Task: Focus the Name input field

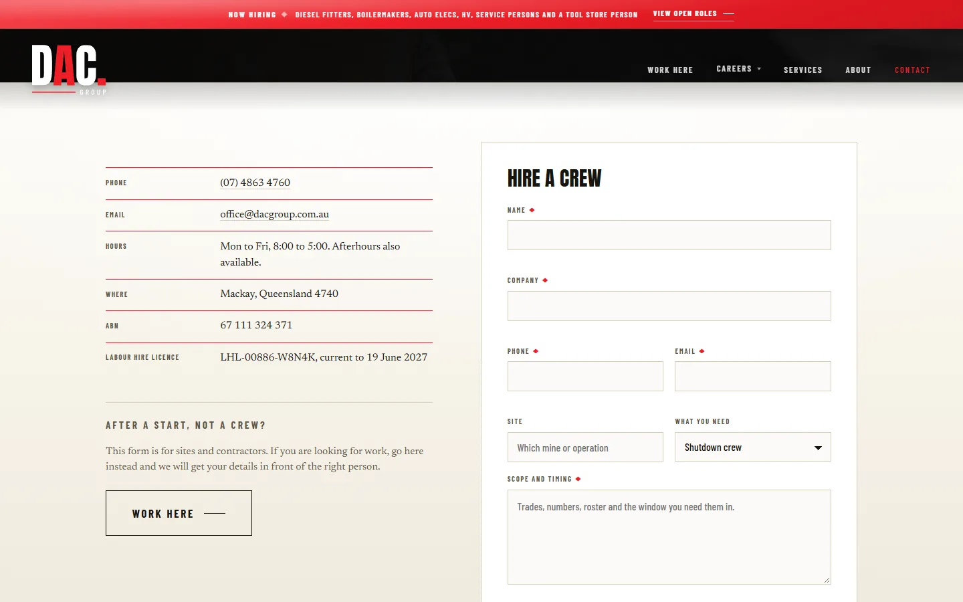Action: coord(669,235)
